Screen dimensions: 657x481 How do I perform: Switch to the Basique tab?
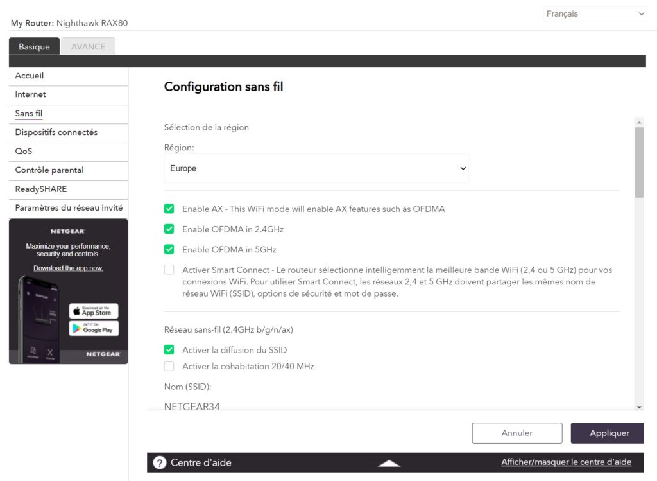pos(34,46)
